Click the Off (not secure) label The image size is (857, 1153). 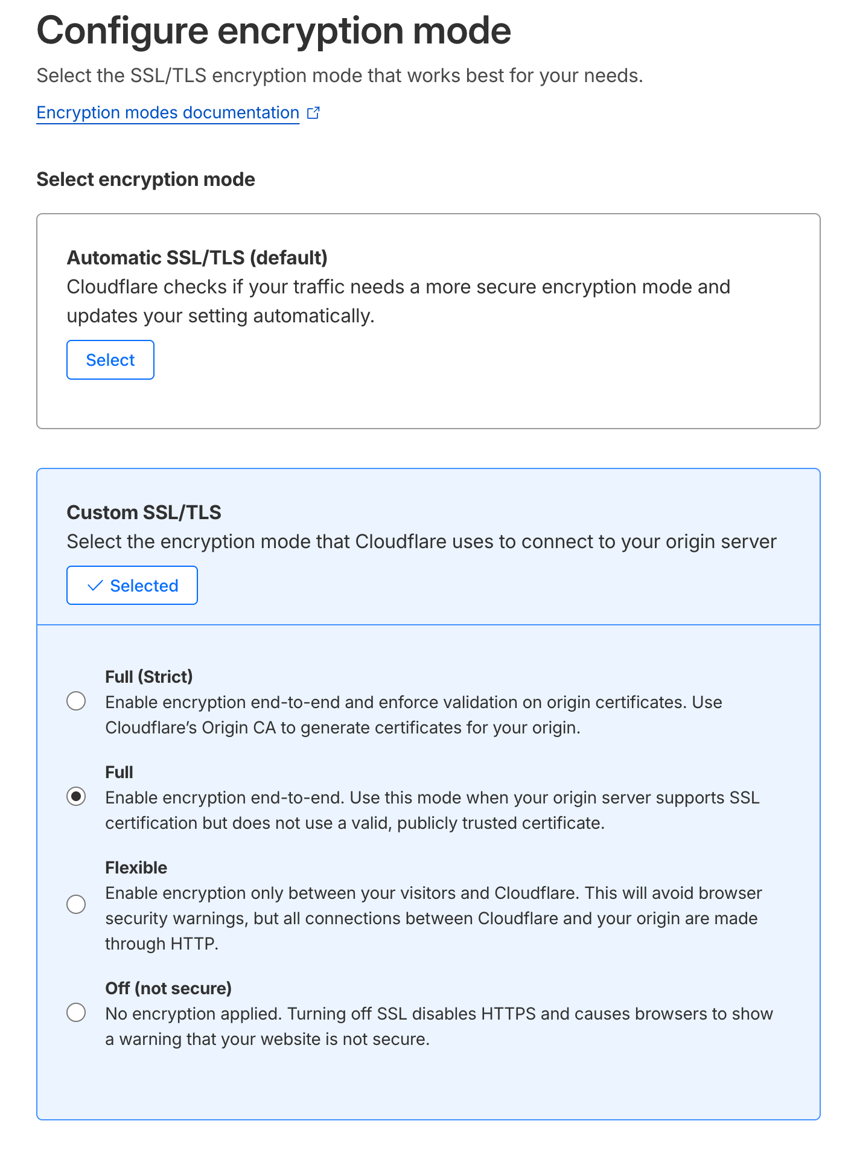(168, 988)
